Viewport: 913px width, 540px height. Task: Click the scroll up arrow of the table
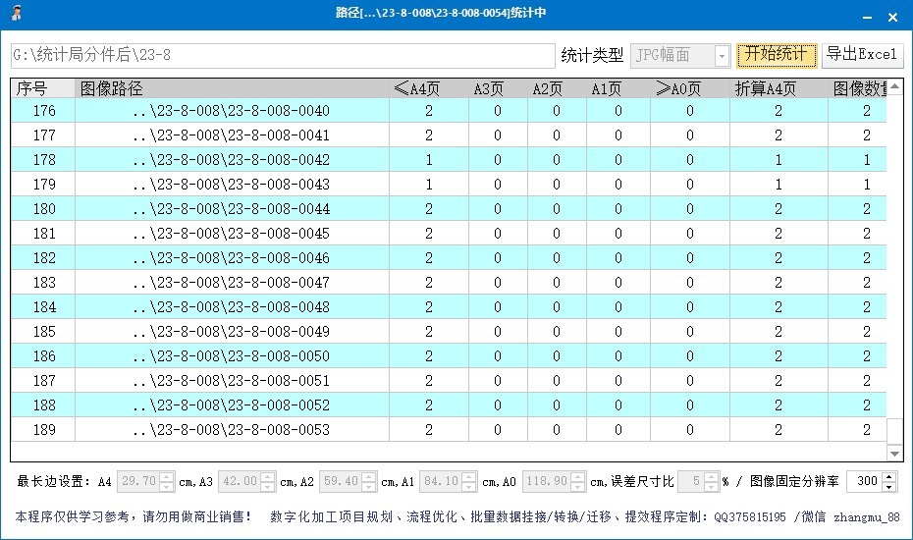coord(894,88)
